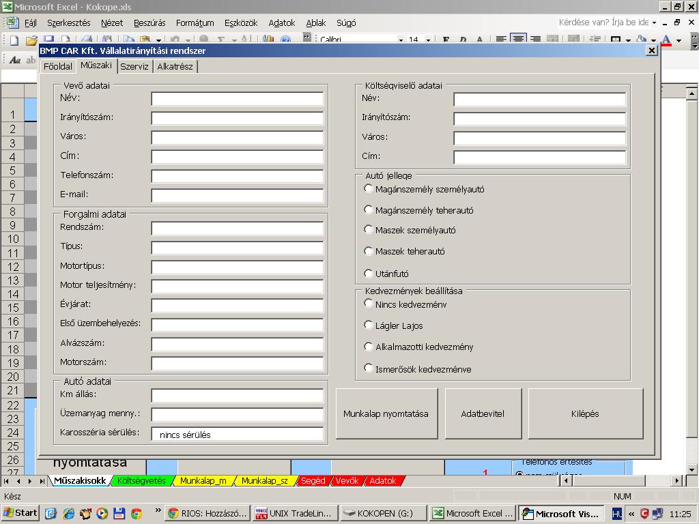The width and height of the screenshot is (699, 524).
Task: Click the Open file folder icon
Action: click(31, 40)
